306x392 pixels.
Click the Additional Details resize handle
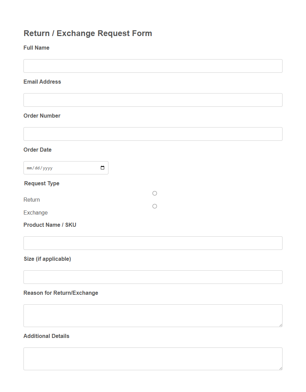pos(281,369)
